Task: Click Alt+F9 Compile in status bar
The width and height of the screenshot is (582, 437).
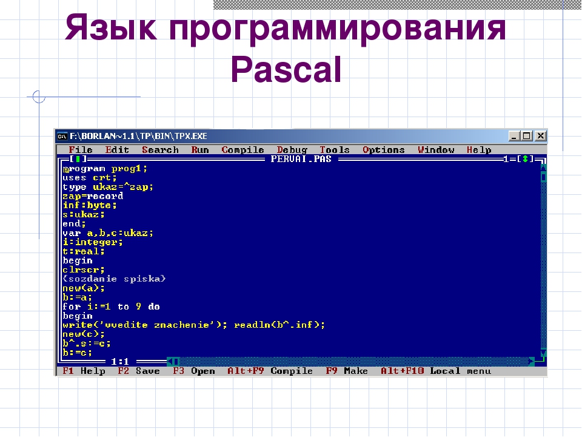Action: (x=270, y=370)
